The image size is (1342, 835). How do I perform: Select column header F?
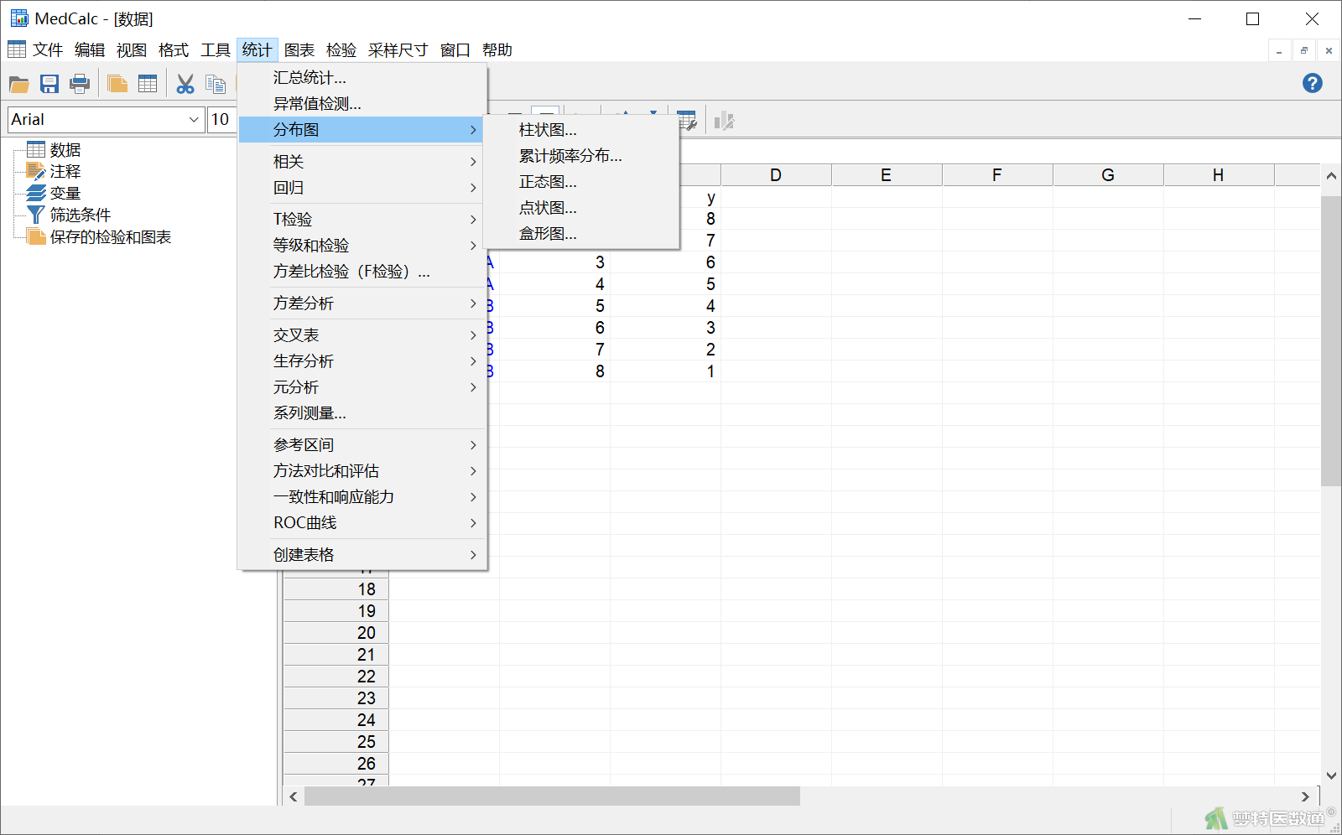[997, 175]
